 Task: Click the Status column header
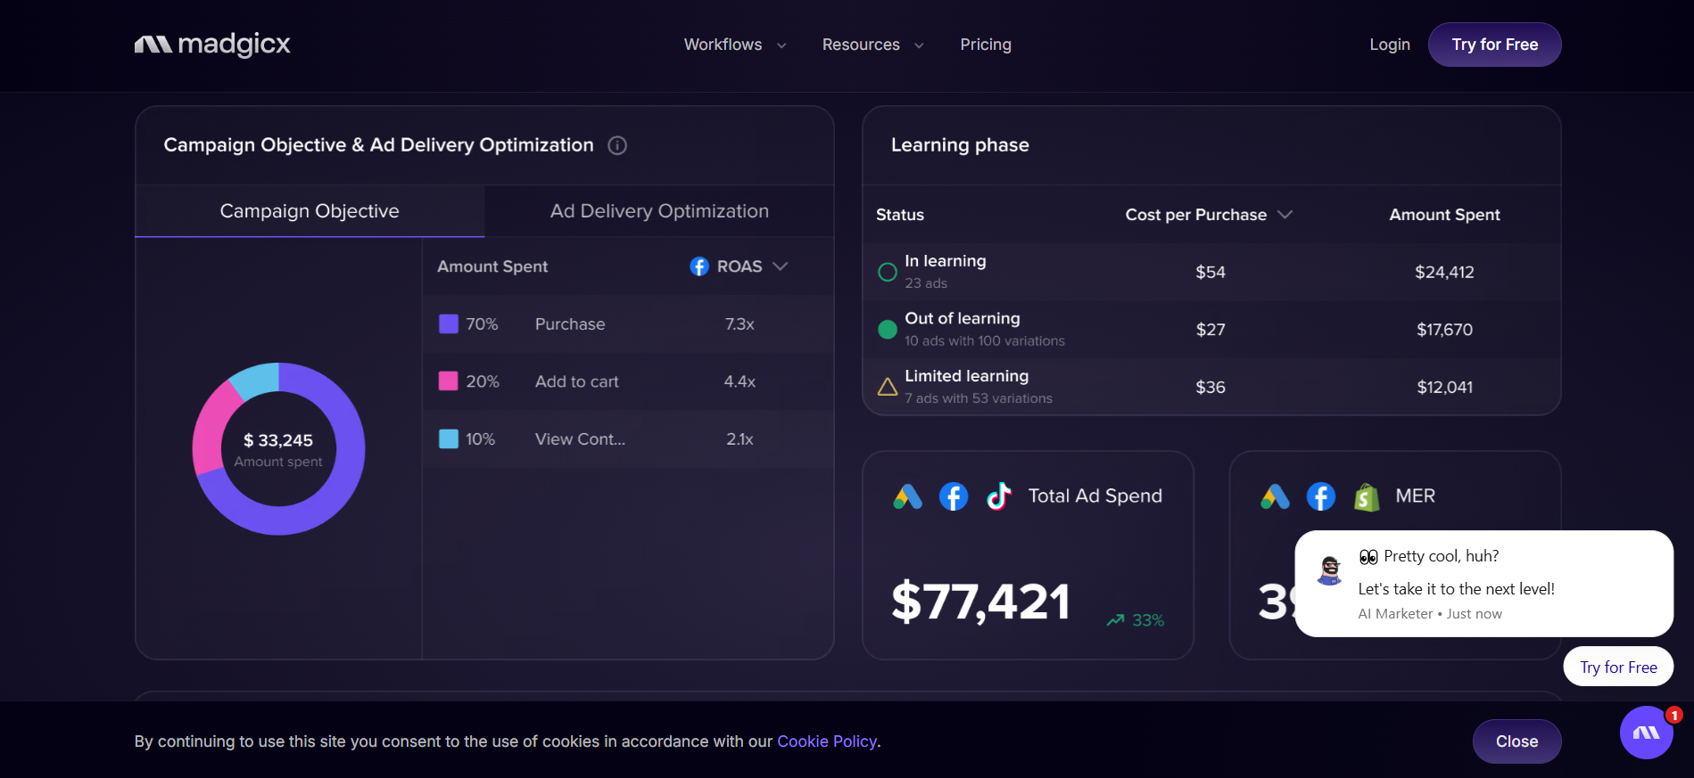(900, 215)
